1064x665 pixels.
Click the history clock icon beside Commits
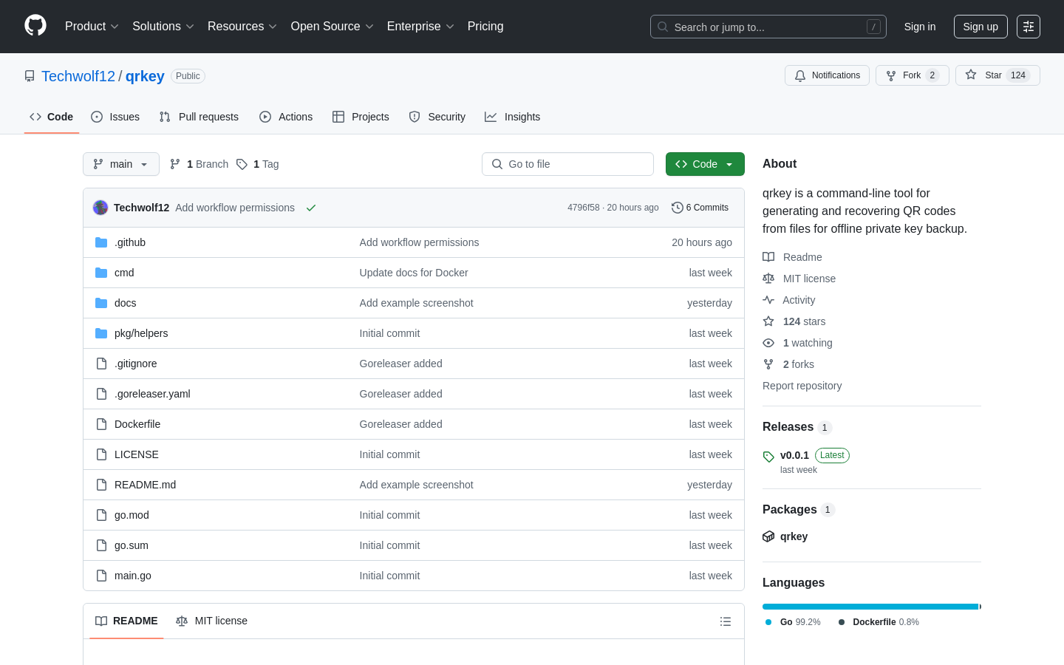677,208
